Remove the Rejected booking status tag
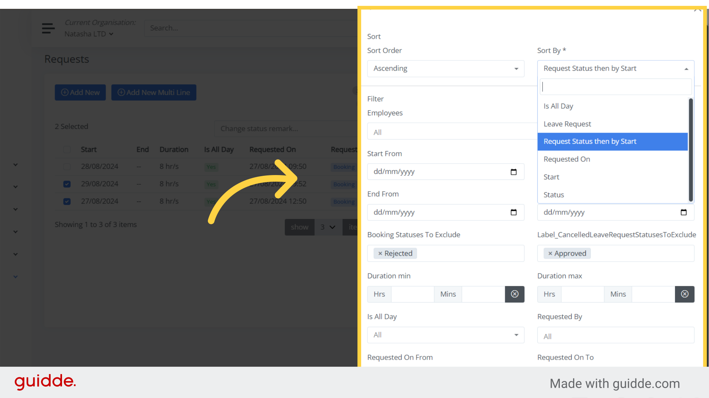This screenshot has height=398, width=709. coord(380,254)
